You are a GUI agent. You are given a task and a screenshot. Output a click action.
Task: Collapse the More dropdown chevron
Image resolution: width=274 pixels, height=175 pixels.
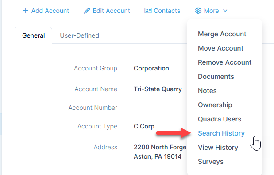pyautogui.click(x=225, y=11)
